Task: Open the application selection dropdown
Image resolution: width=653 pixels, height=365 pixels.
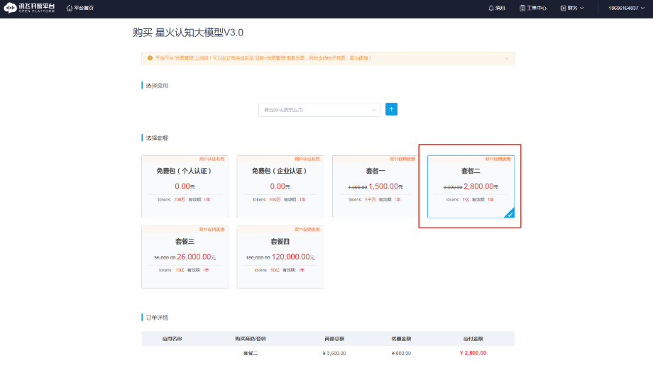Action: [319, 109]
